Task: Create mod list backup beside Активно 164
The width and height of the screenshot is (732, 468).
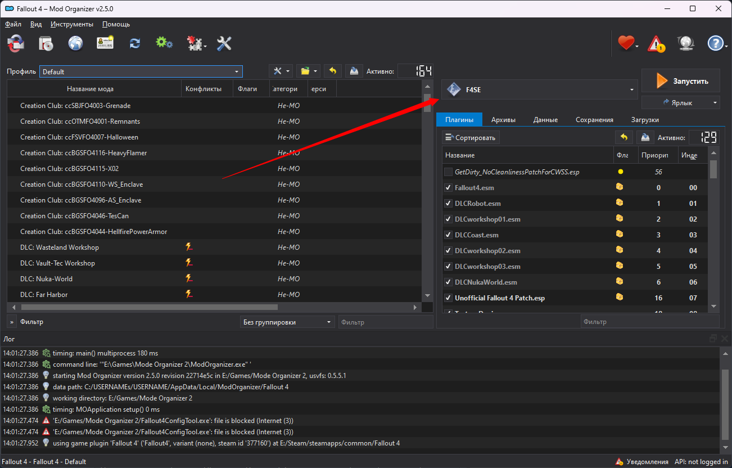Action: click(x=354, y=71)
